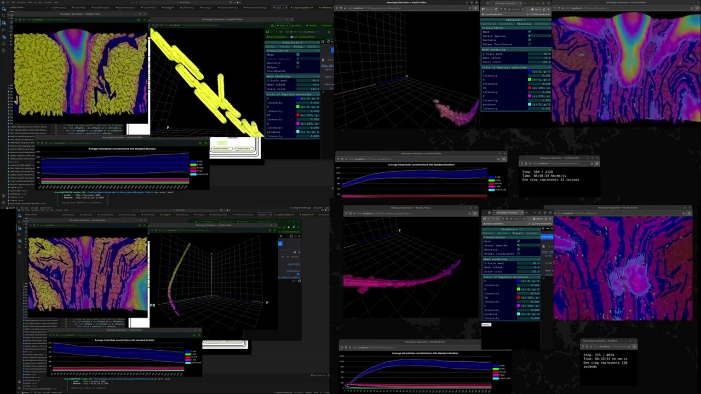This screenshot has width=701, height=394.
Task: Click the Z-Scale mesh field in the top-right panel
Action: coord(539,54)
